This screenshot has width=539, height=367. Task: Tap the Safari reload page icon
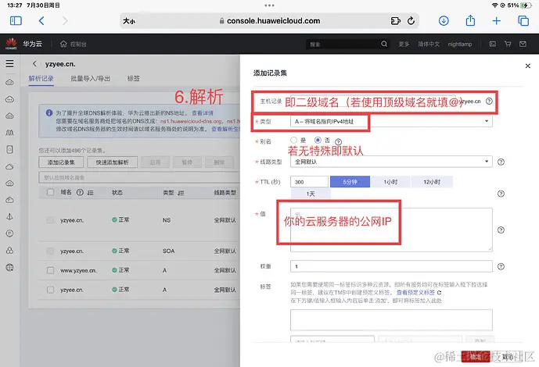(x=411, y=21)
